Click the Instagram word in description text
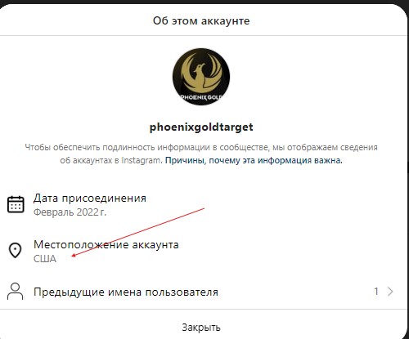The height and width of the screenshot is (339, 409). click(141, 160)
